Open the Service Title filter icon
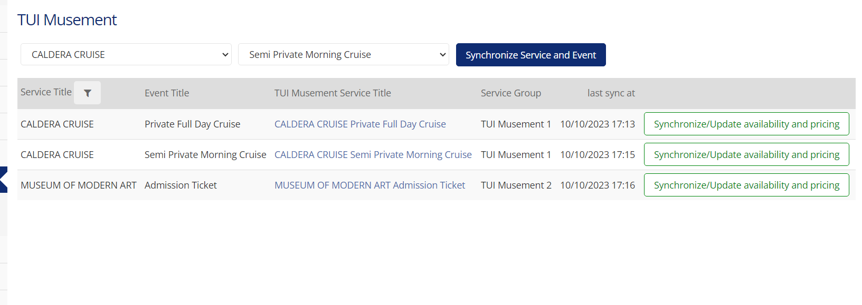 point(88,93)
